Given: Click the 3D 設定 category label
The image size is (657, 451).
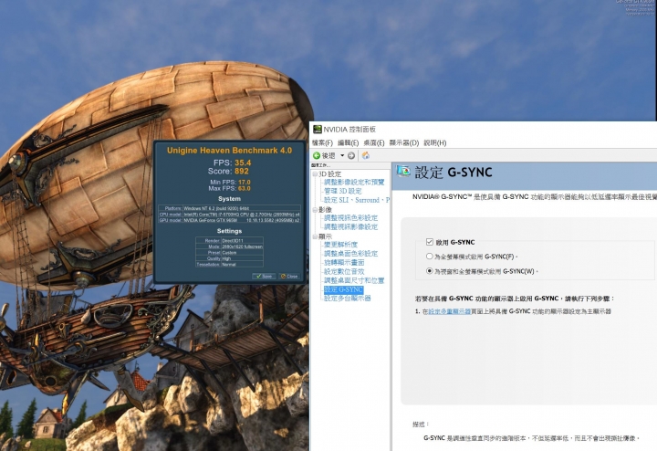Looking at the screenshot, I should pos(329,174).
